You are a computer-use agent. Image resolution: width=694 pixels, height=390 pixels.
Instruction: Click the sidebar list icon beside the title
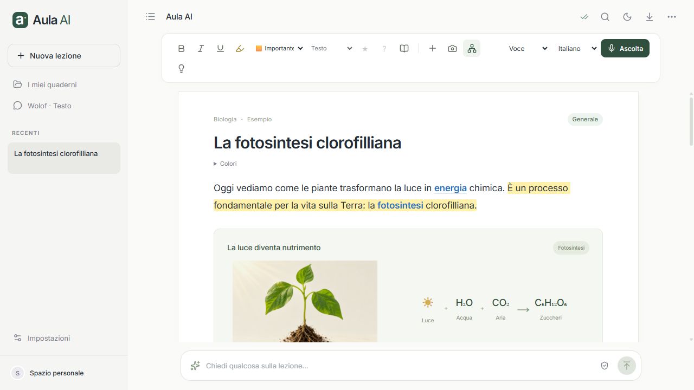[x=151, y=17]
